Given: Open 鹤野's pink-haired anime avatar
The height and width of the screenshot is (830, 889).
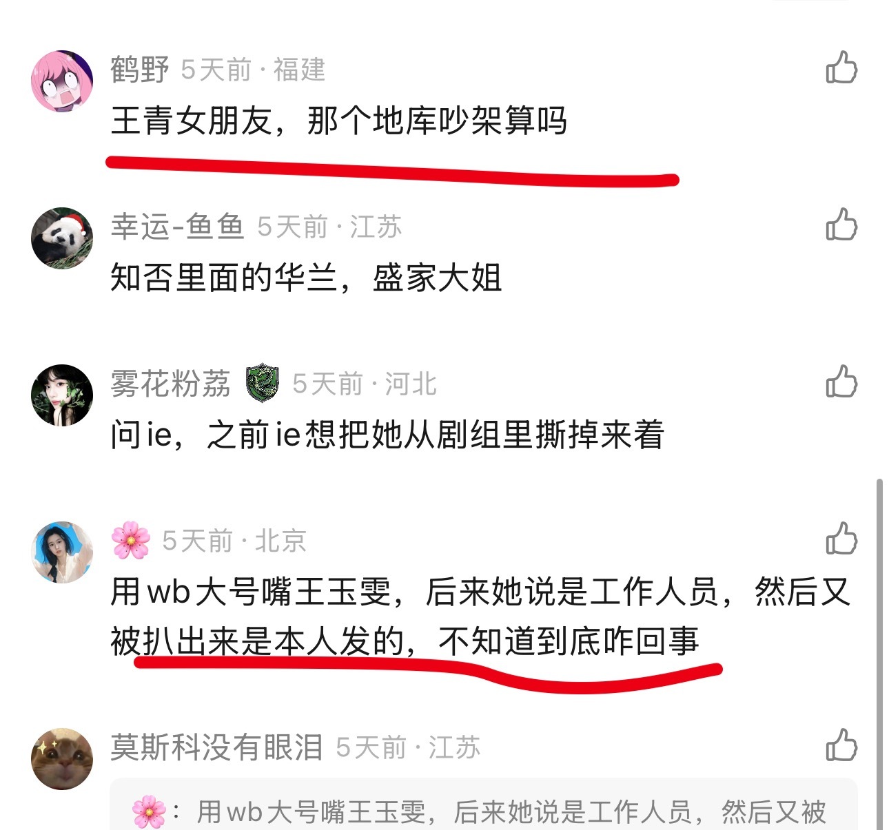Looking at the screenshot, I should (x=62, y=81).
